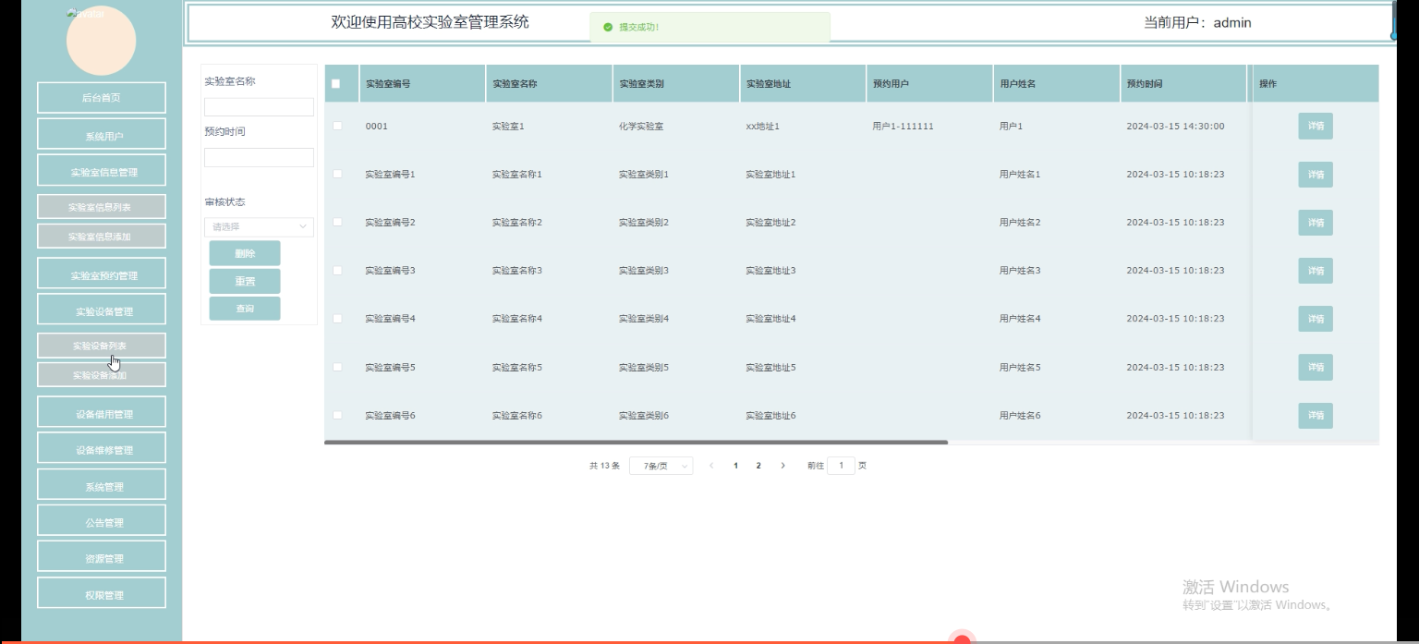Click the video progress bar marker
This screenshot has width=1419, height=644.
(962, 640)
